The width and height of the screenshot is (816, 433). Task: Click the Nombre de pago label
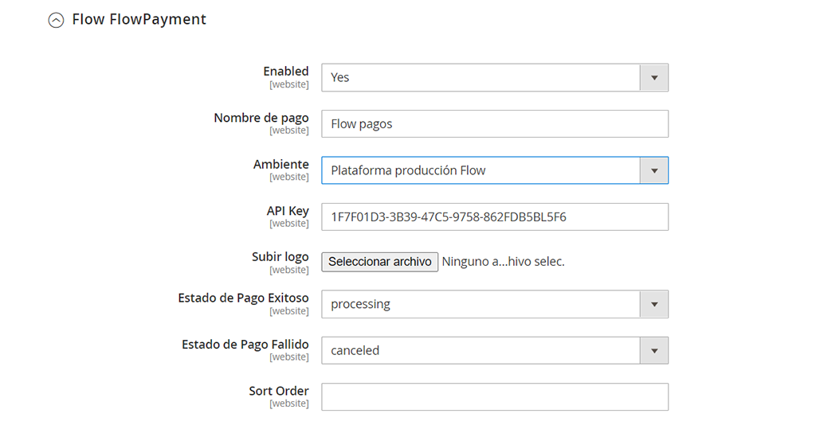pos(261,118)
